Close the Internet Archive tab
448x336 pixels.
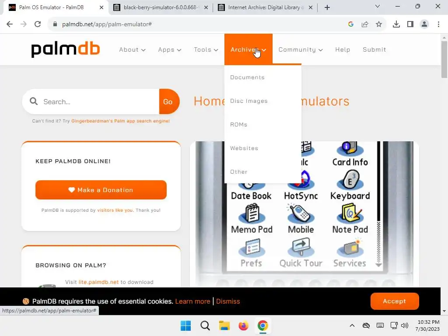[x=311, y=7]
